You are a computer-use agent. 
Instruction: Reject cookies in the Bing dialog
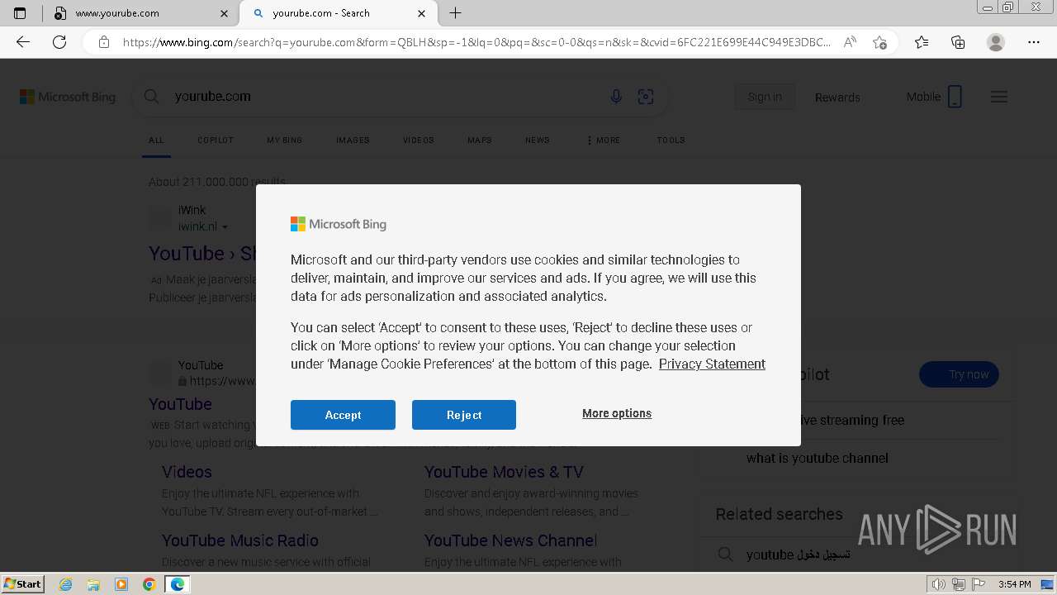click(464, 415)
